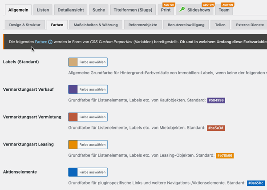Open the Slideshows add-on tab
Image resolution: width=267 pixels, height=190 pixels.
click(x=194, y=10)
